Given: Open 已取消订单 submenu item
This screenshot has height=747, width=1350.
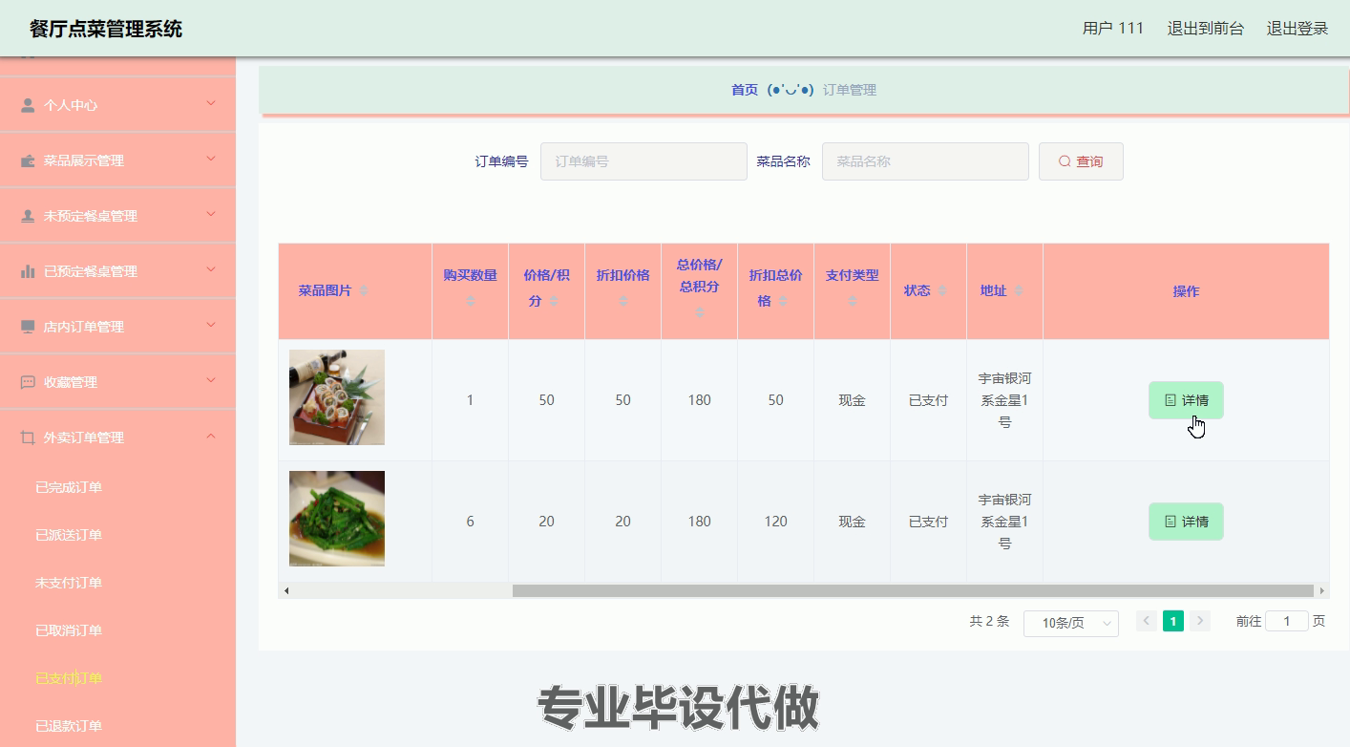Looking at the screenshot, I should pos(69,630).
